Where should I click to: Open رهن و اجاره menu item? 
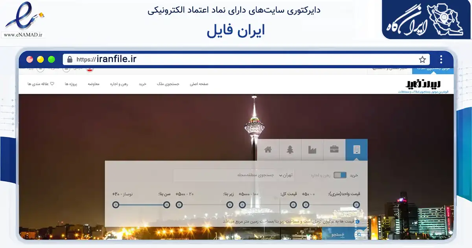tap(119, 84)
